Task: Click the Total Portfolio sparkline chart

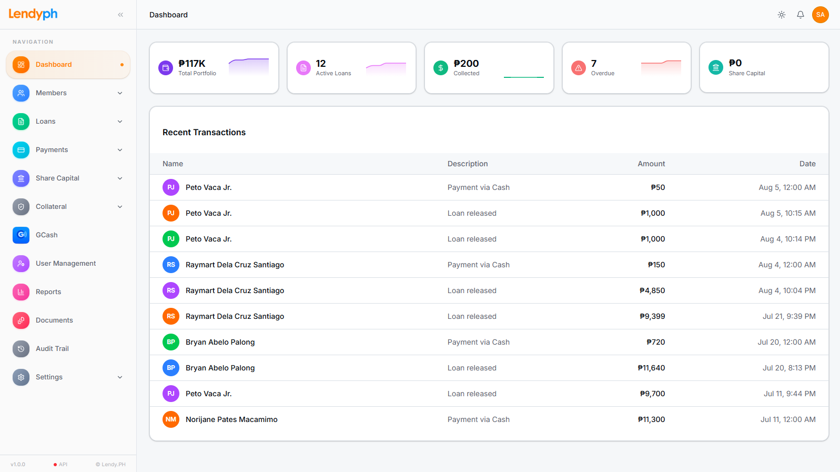Action: point(249,67)
